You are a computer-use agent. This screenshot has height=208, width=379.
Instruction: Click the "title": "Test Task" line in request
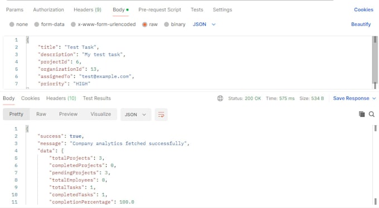click(68, 47)
